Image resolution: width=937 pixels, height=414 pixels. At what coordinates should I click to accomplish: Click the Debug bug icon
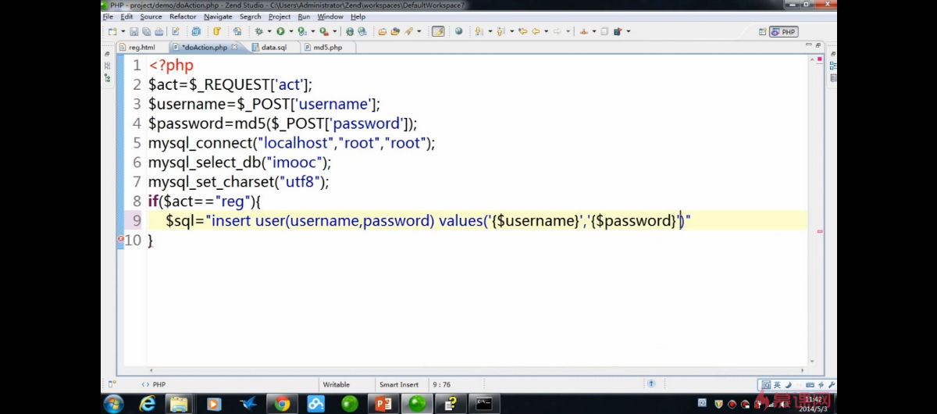[258, 31]
